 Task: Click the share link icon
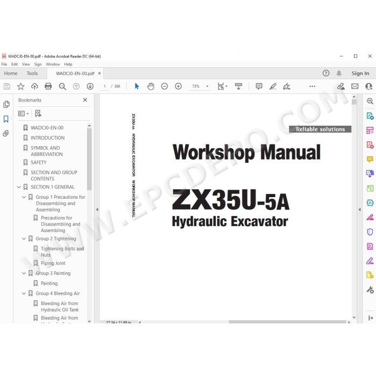(341, 86)
